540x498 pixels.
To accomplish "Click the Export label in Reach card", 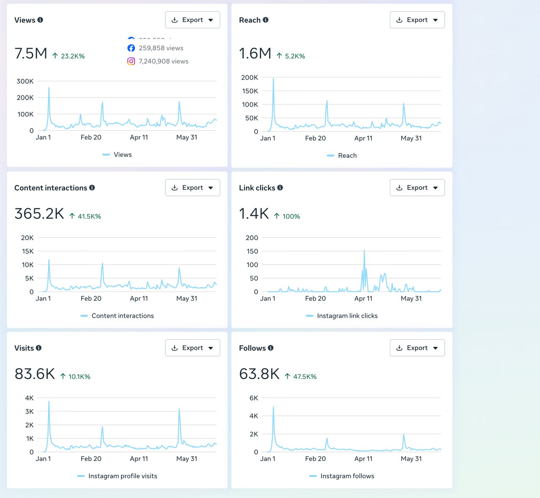I will tap(417, 20).
